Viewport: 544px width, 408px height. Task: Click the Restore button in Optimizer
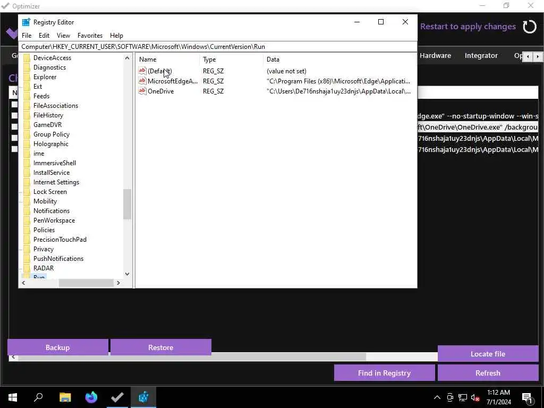(160, 347)
